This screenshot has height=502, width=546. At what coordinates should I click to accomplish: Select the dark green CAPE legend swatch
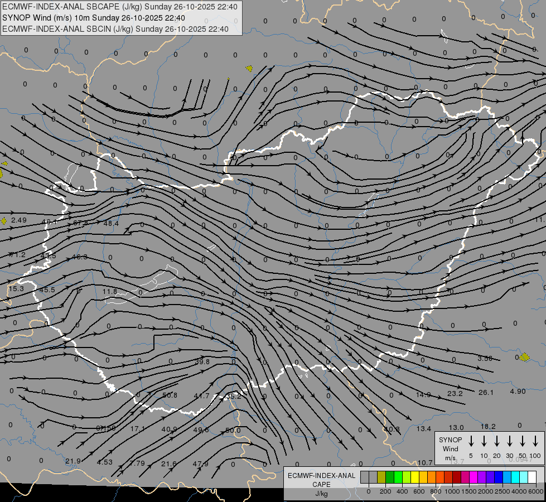[x=390, y=477]
